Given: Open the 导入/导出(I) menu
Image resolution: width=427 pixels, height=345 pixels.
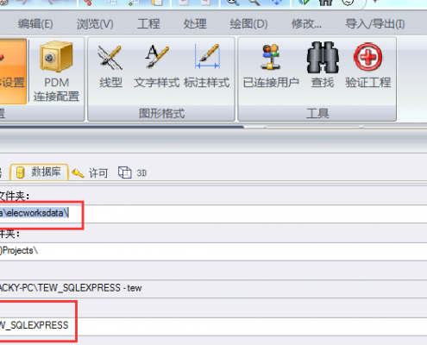Looking at the screenshot, I should point(375,24).
